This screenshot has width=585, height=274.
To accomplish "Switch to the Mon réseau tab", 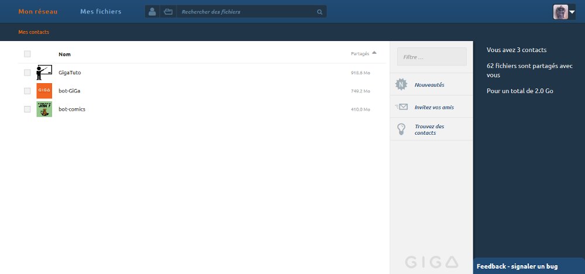I will pos(38,12).
